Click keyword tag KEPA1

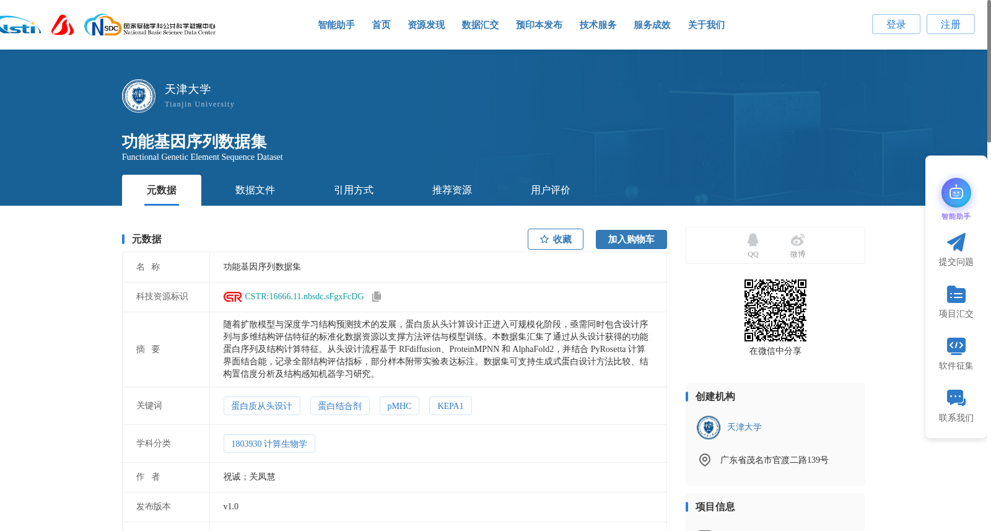(450, 406)
